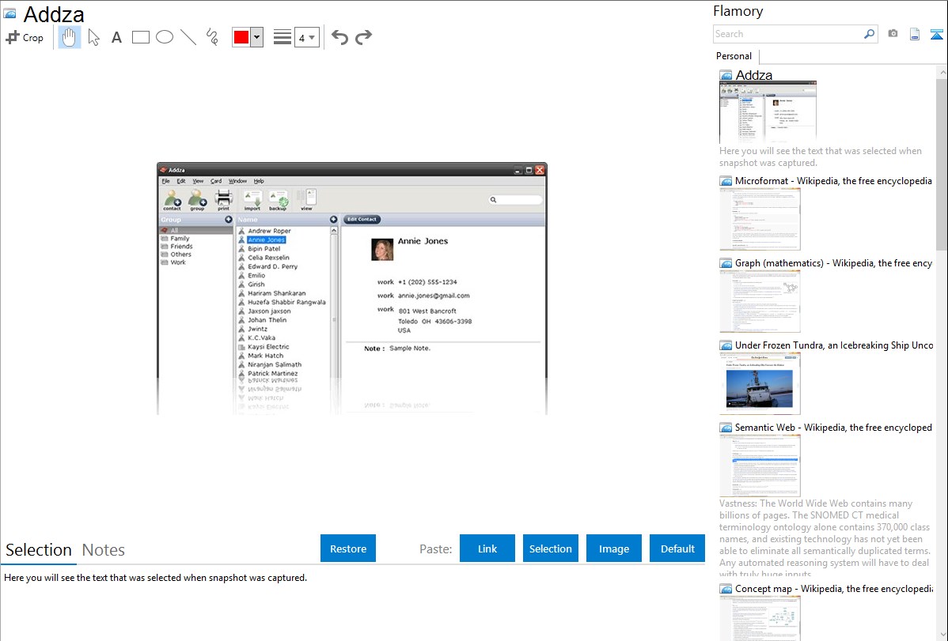Click the document page icon
The width and height of the screenshot is (948, 641).
pos(915,35)
